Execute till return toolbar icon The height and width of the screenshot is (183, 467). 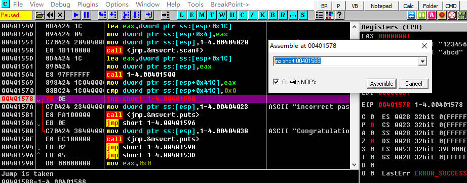point(149,15)
